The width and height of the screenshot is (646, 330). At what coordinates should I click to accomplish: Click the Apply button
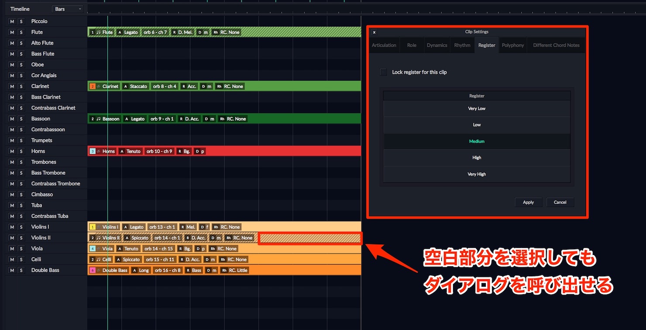(528, 203)
